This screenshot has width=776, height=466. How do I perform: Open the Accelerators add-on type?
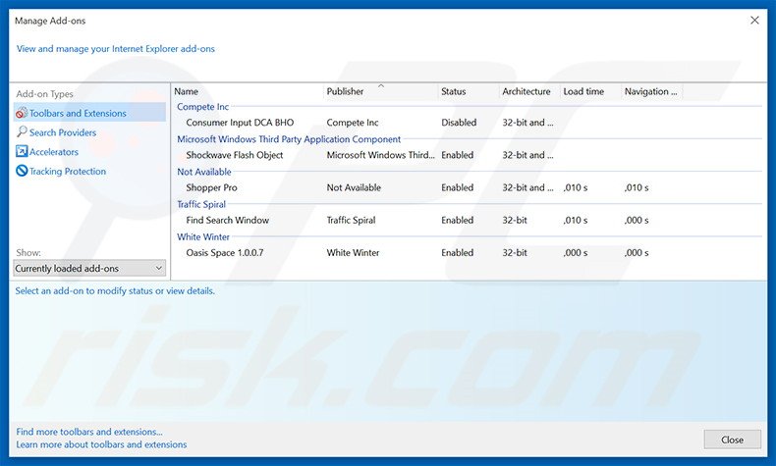pyautogui.click(x=53, y=152)
